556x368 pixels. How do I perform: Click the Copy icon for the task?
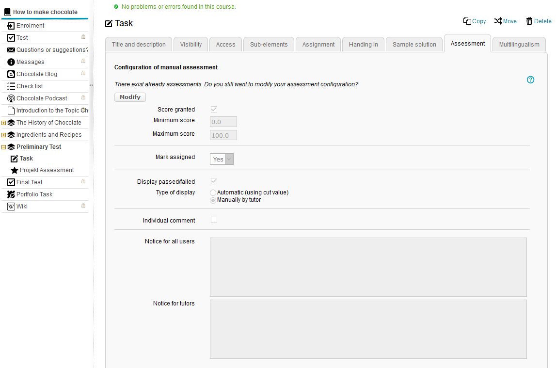(x=467, y=21)
